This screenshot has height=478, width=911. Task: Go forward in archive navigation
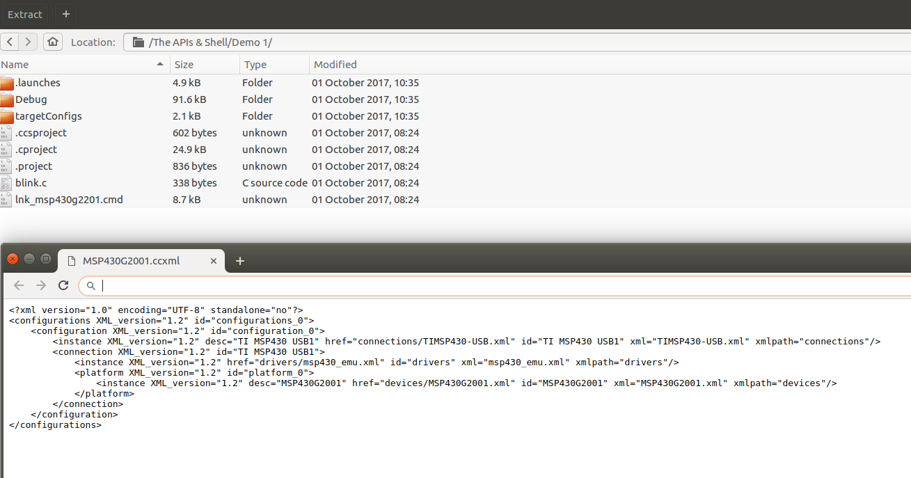pyautogui.click(x=28, y=42)
